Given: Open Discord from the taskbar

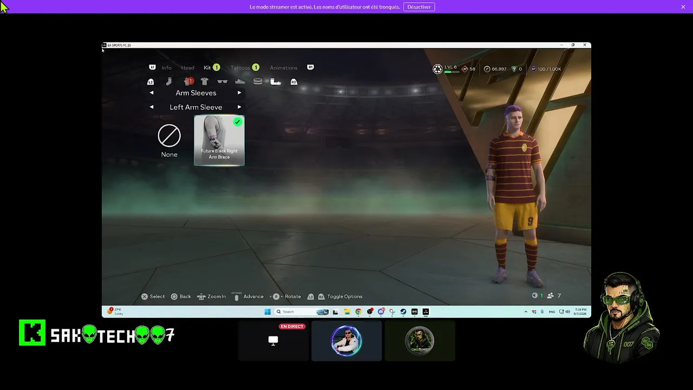Looking at the screenshot, I should [381, 311].
